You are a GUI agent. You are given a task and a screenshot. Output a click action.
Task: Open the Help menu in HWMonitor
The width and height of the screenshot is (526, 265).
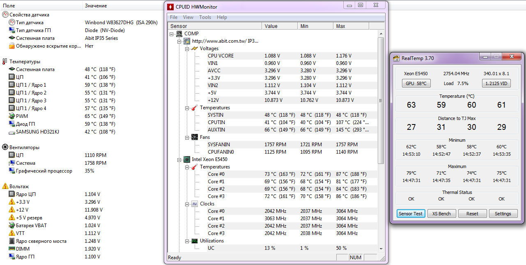(222, 17)
